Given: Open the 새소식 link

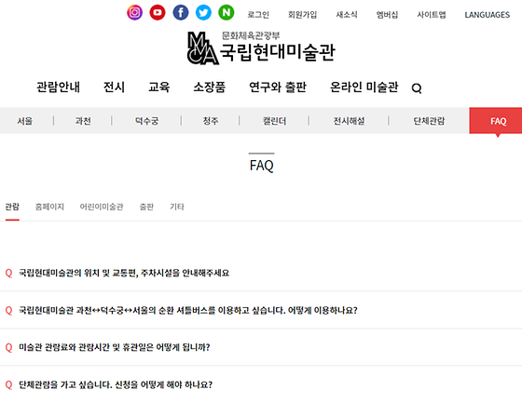Looking at the screenshot, I should pyautogui.click(x=347, y=15).
